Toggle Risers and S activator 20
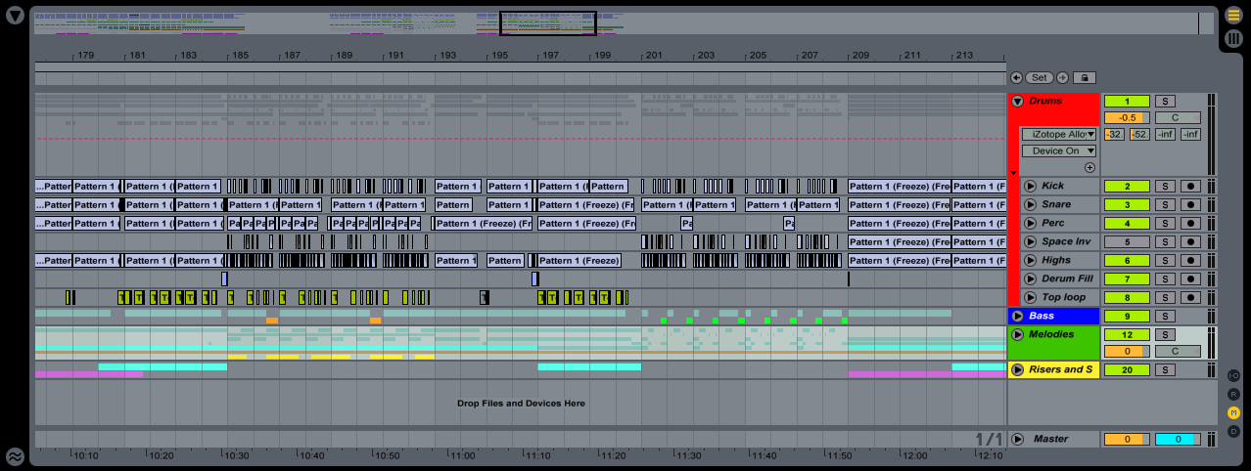 click(x=1127, y=369)
